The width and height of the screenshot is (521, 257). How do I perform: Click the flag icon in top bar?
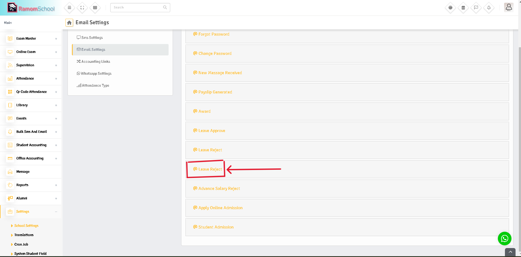pyautogui.click(x=476, y=8)
